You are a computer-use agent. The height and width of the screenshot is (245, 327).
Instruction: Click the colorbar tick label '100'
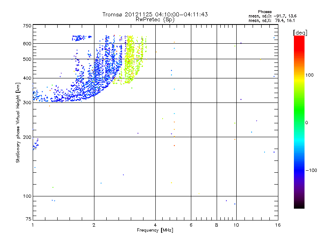(309, 75)
